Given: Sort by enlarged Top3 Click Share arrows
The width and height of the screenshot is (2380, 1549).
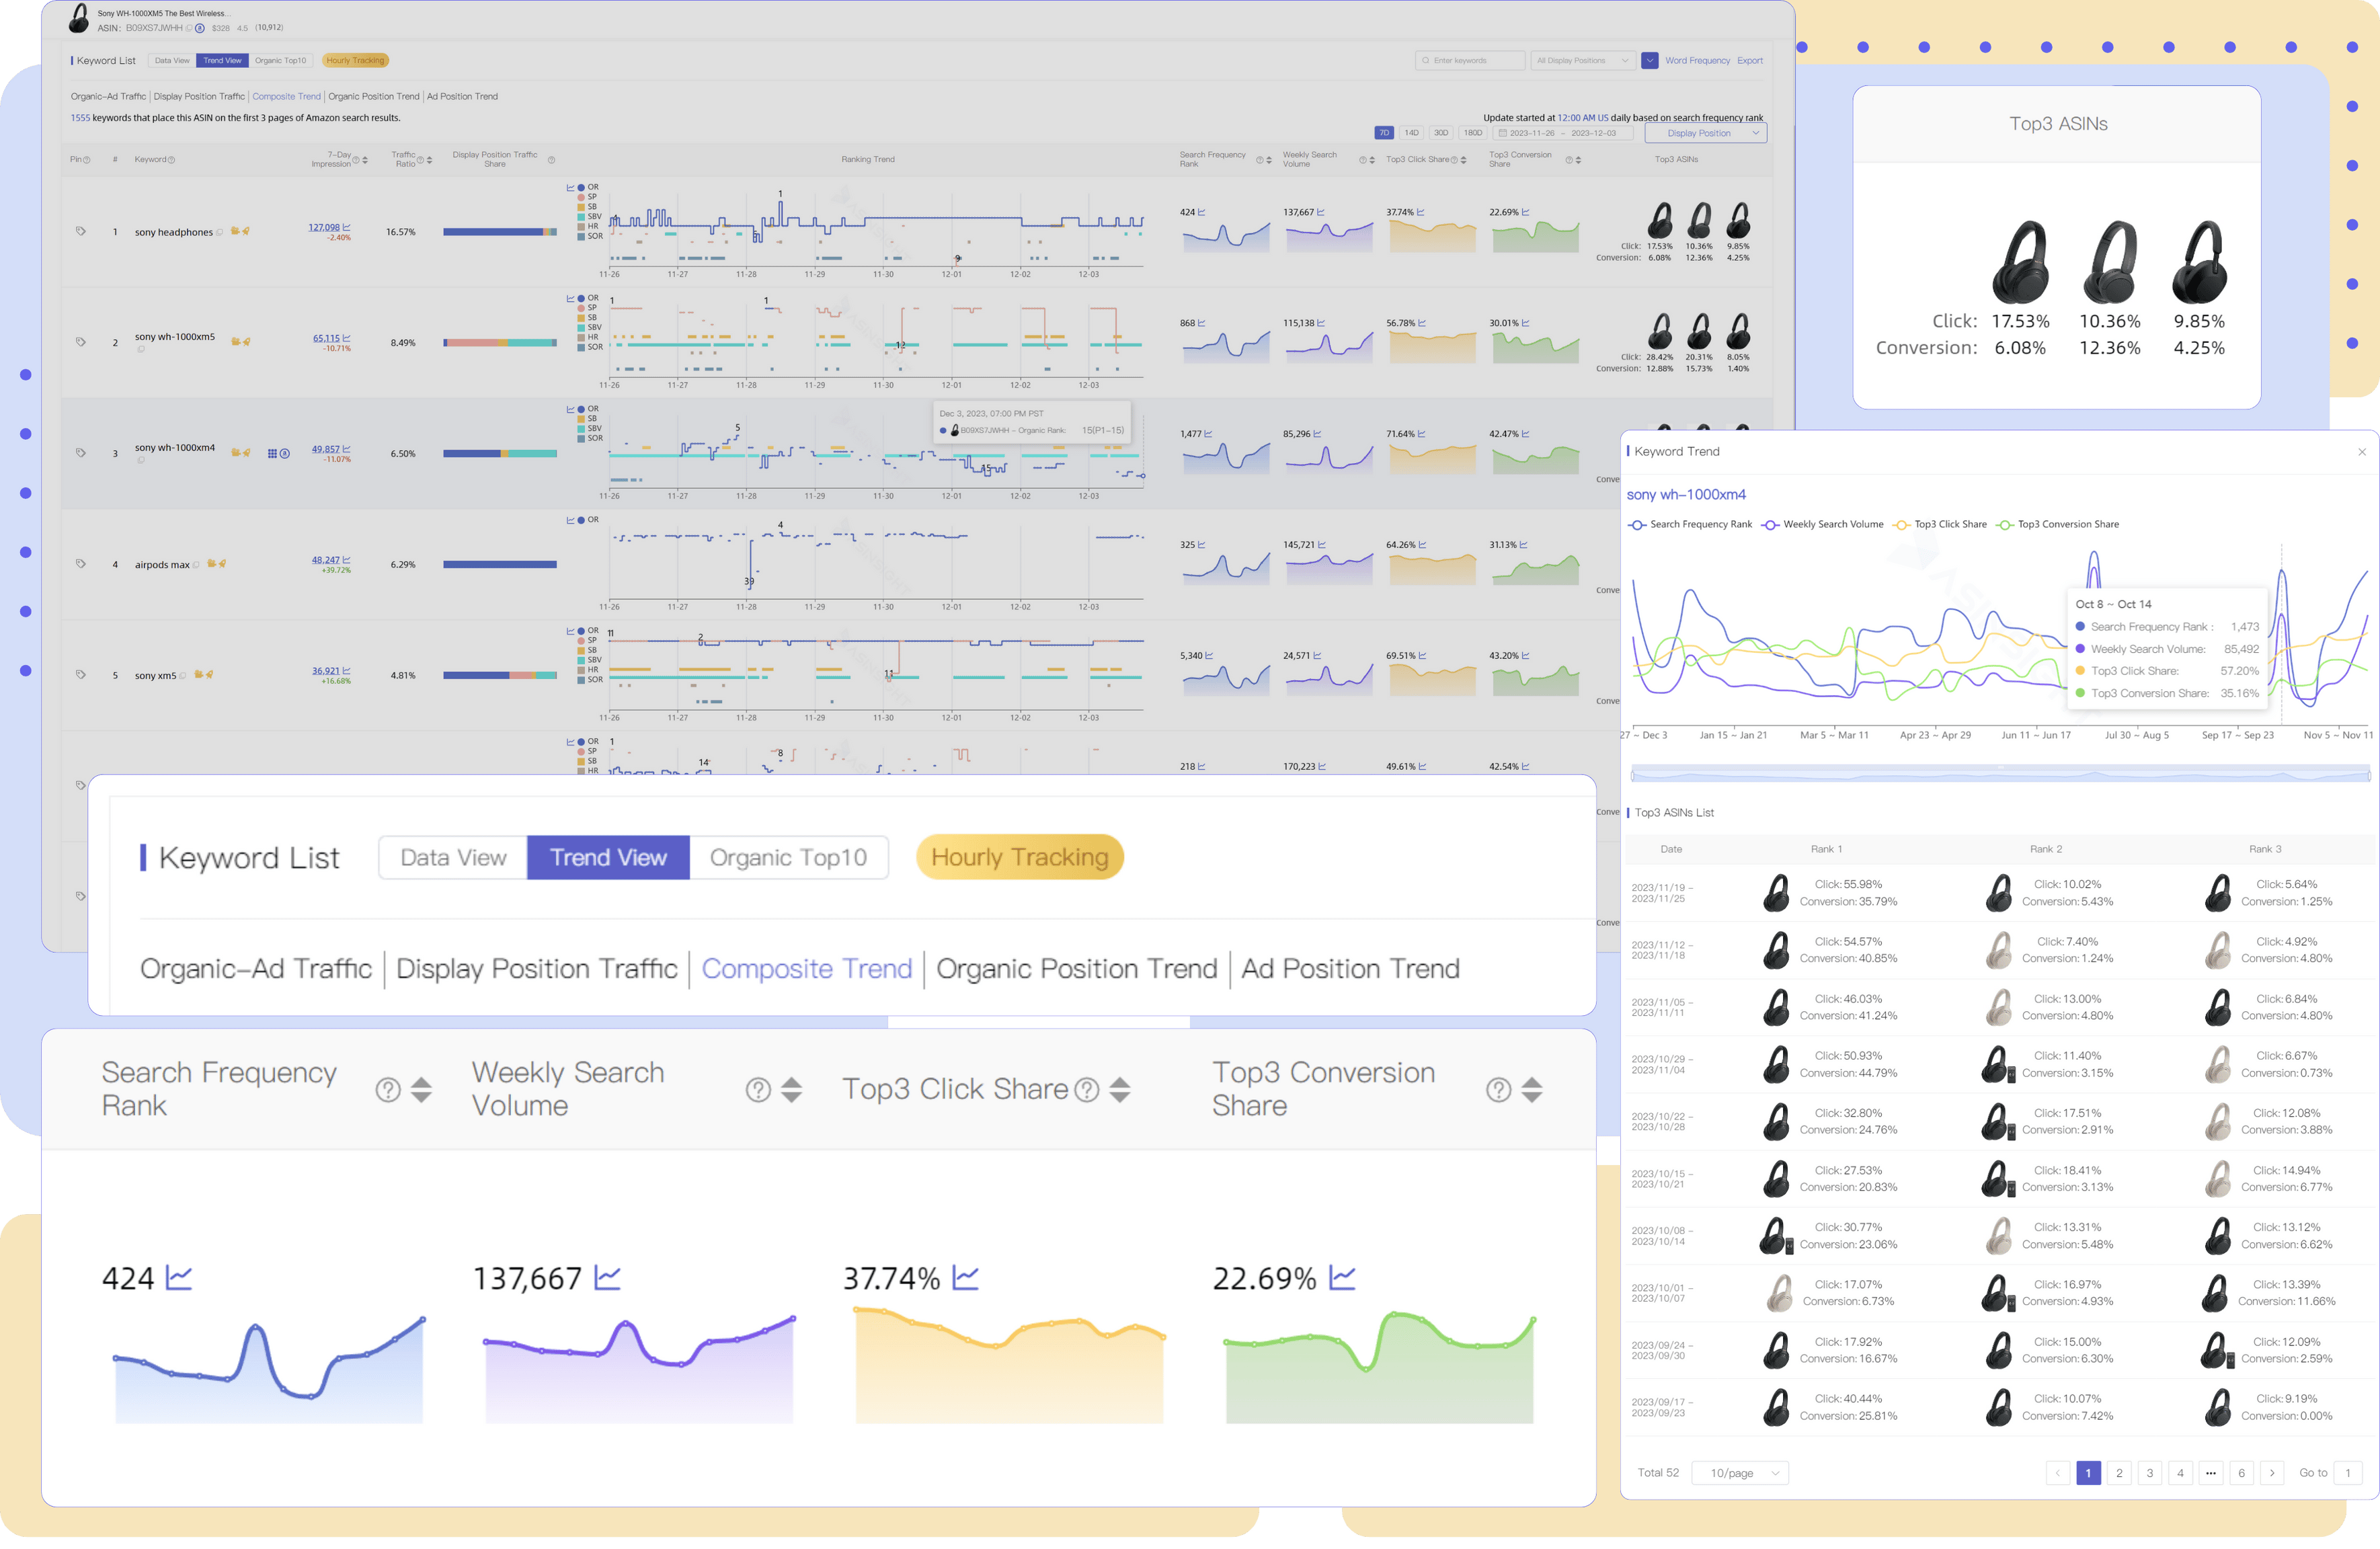Looking at the screenshot, I should [1120, 1090].
